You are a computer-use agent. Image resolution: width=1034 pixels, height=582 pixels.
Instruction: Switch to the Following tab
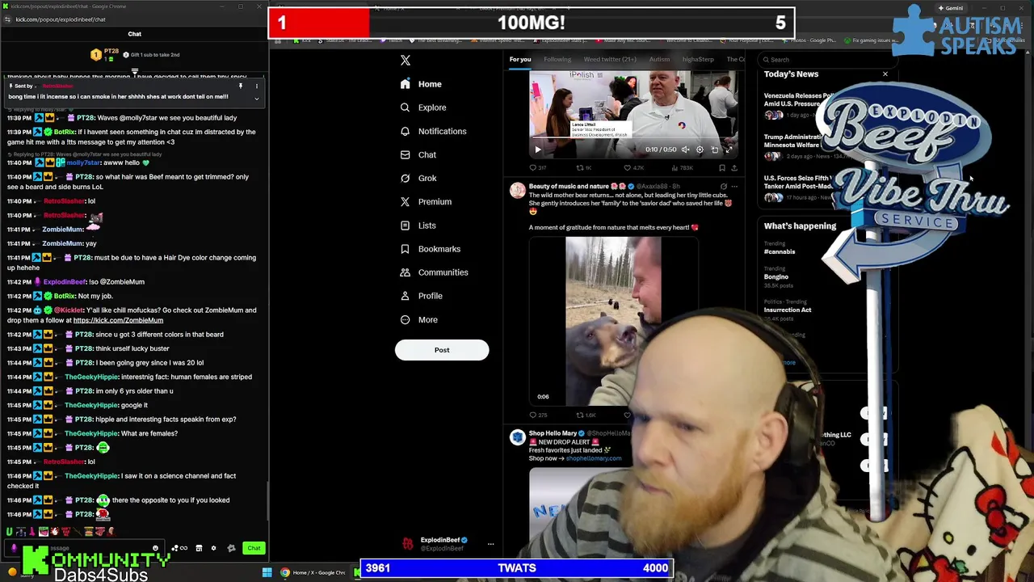point(557,59)
